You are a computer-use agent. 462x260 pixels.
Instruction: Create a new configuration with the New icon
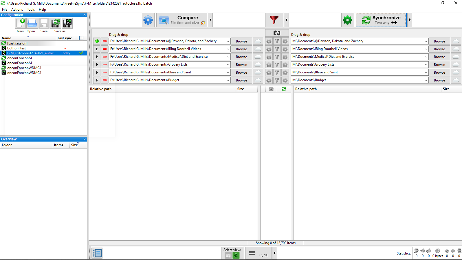(x=21, y=23)
